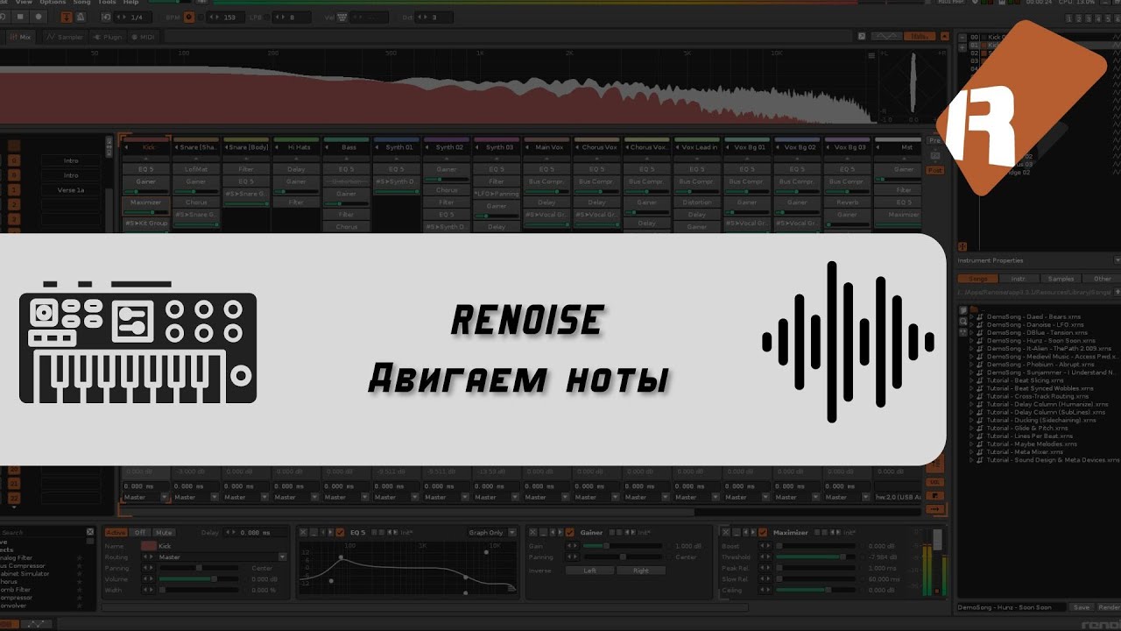The image size is (1121, 631).
Task: Click the Gainer Inverse Left button
Action: point(589,571)
